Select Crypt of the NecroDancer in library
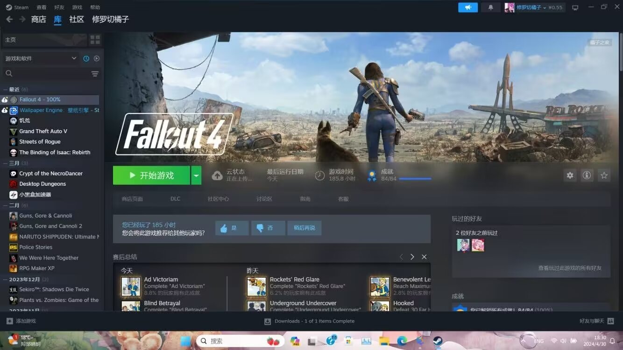Viewport: 623px width, 350px height. (50, 174)
